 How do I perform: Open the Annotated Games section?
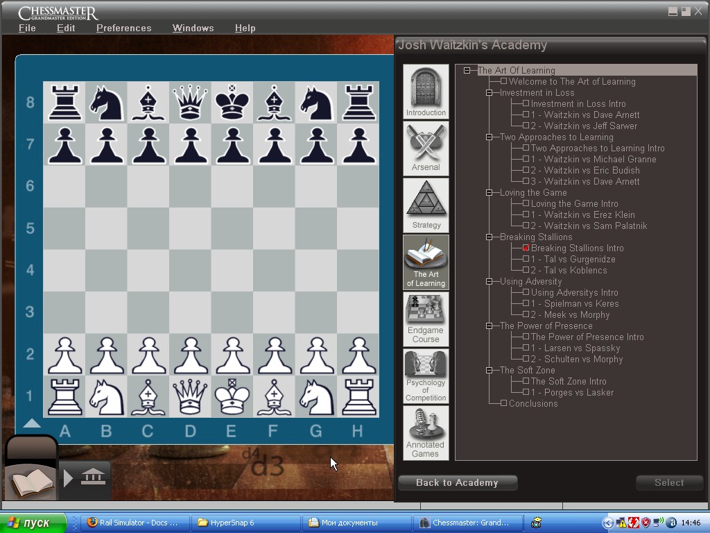426,433
